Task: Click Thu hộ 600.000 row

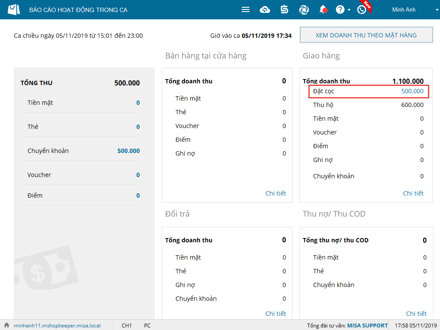Action: coord(369,105)
